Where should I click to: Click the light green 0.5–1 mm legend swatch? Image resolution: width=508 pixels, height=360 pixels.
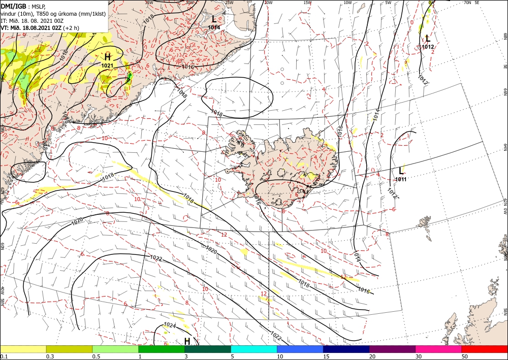[115, 349]
